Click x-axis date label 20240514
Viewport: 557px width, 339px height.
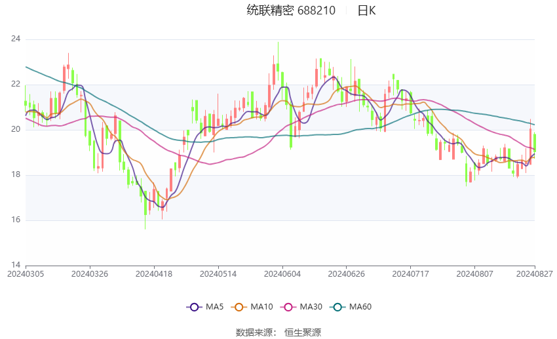pos(218,274)
